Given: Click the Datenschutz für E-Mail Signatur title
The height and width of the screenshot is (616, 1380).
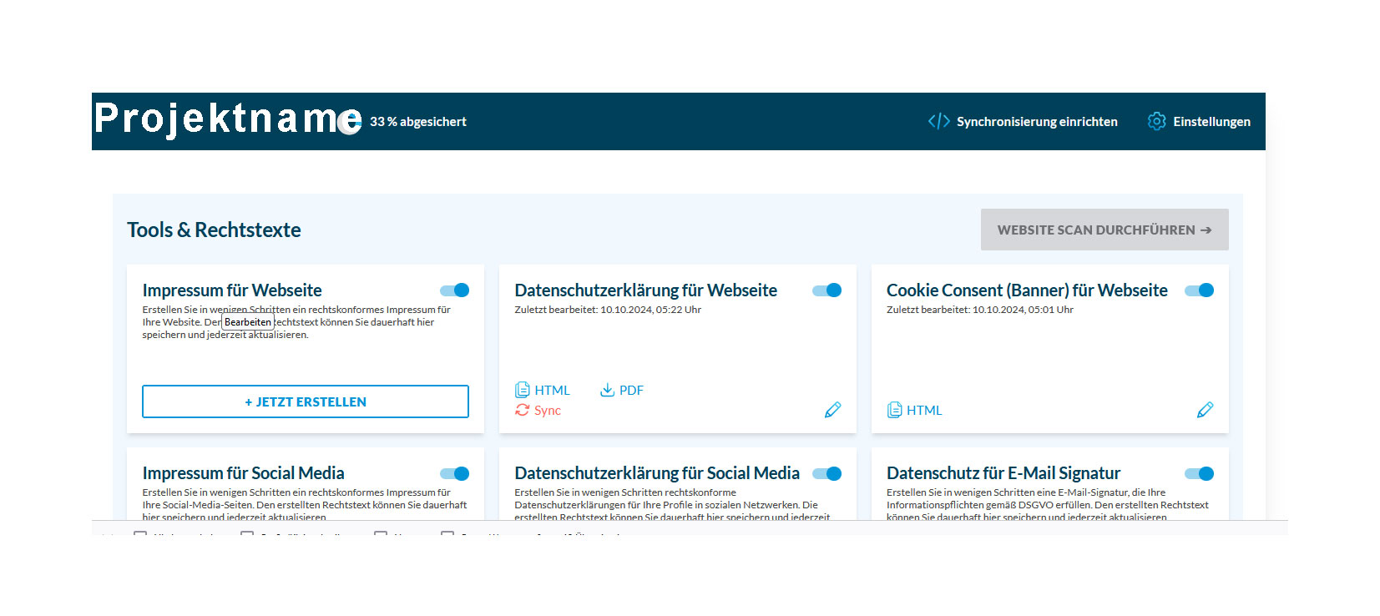Looking at the screenshot, I should coord(1003,473).
